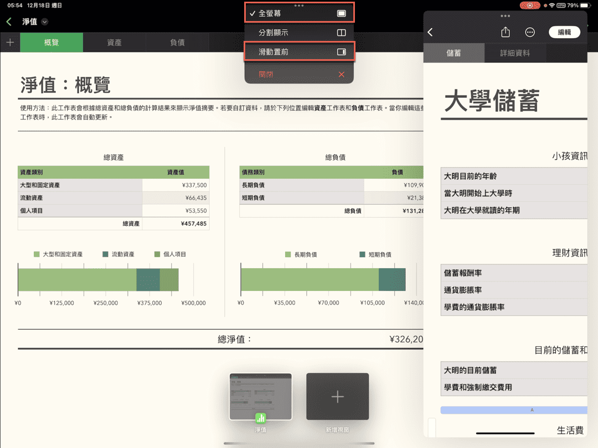Tap the 新增視窗 plus tile
The width and height of the screenshot is (598, 448).
coord(338,396)
